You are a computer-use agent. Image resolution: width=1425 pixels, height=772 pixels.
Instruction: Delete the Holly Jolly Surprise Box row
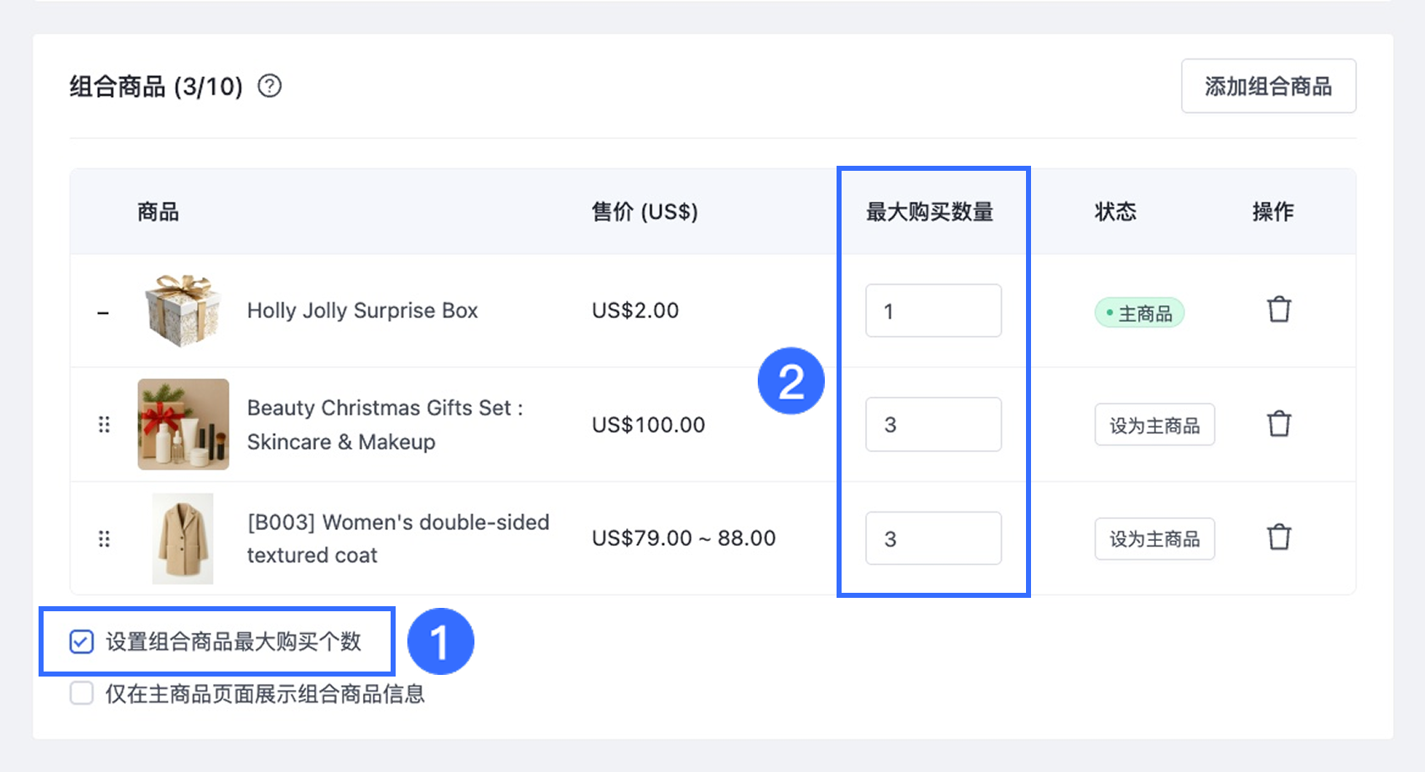pyautogui.click(x=1278, y=310)
